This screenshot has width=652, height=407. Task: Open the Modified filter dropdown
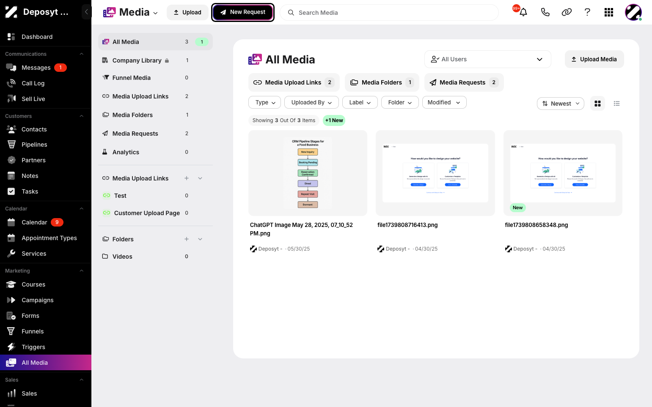click(444, 103)
